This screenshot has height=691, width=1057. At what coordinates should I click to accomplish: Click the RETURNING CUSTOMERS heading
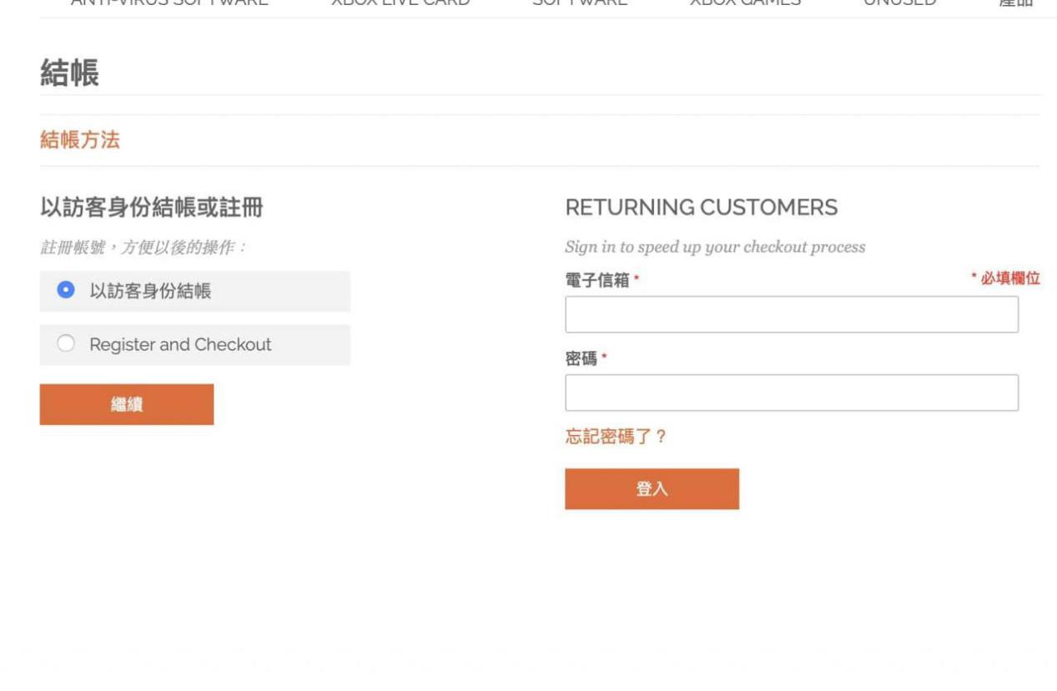[x=702, y=208]
